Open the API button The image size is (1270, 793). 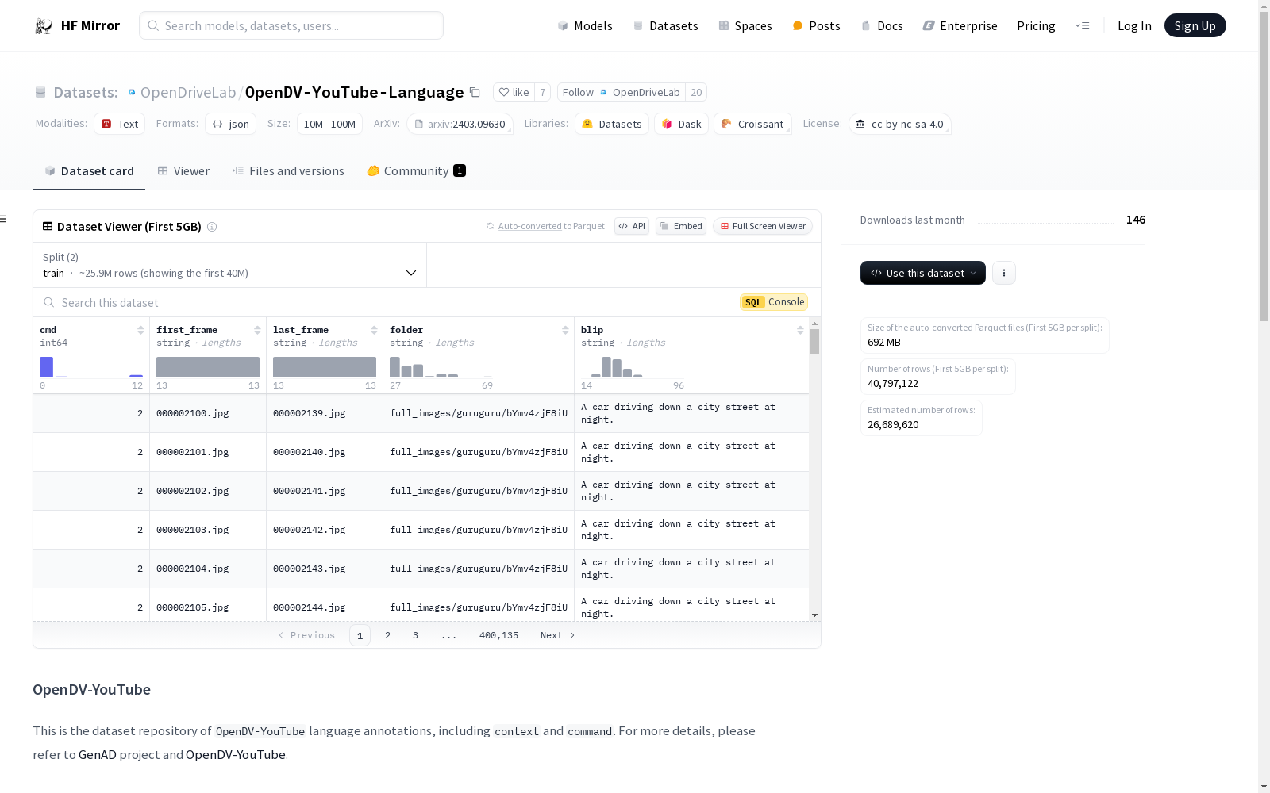click(x=632, y=226)
